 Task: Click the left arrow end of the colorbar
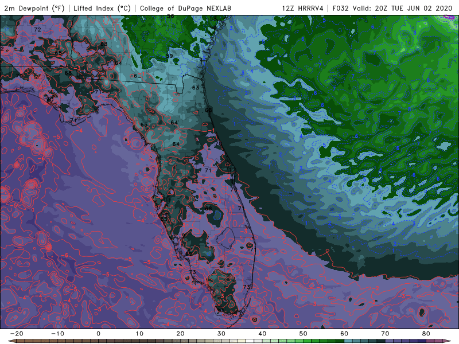[11, 341]
